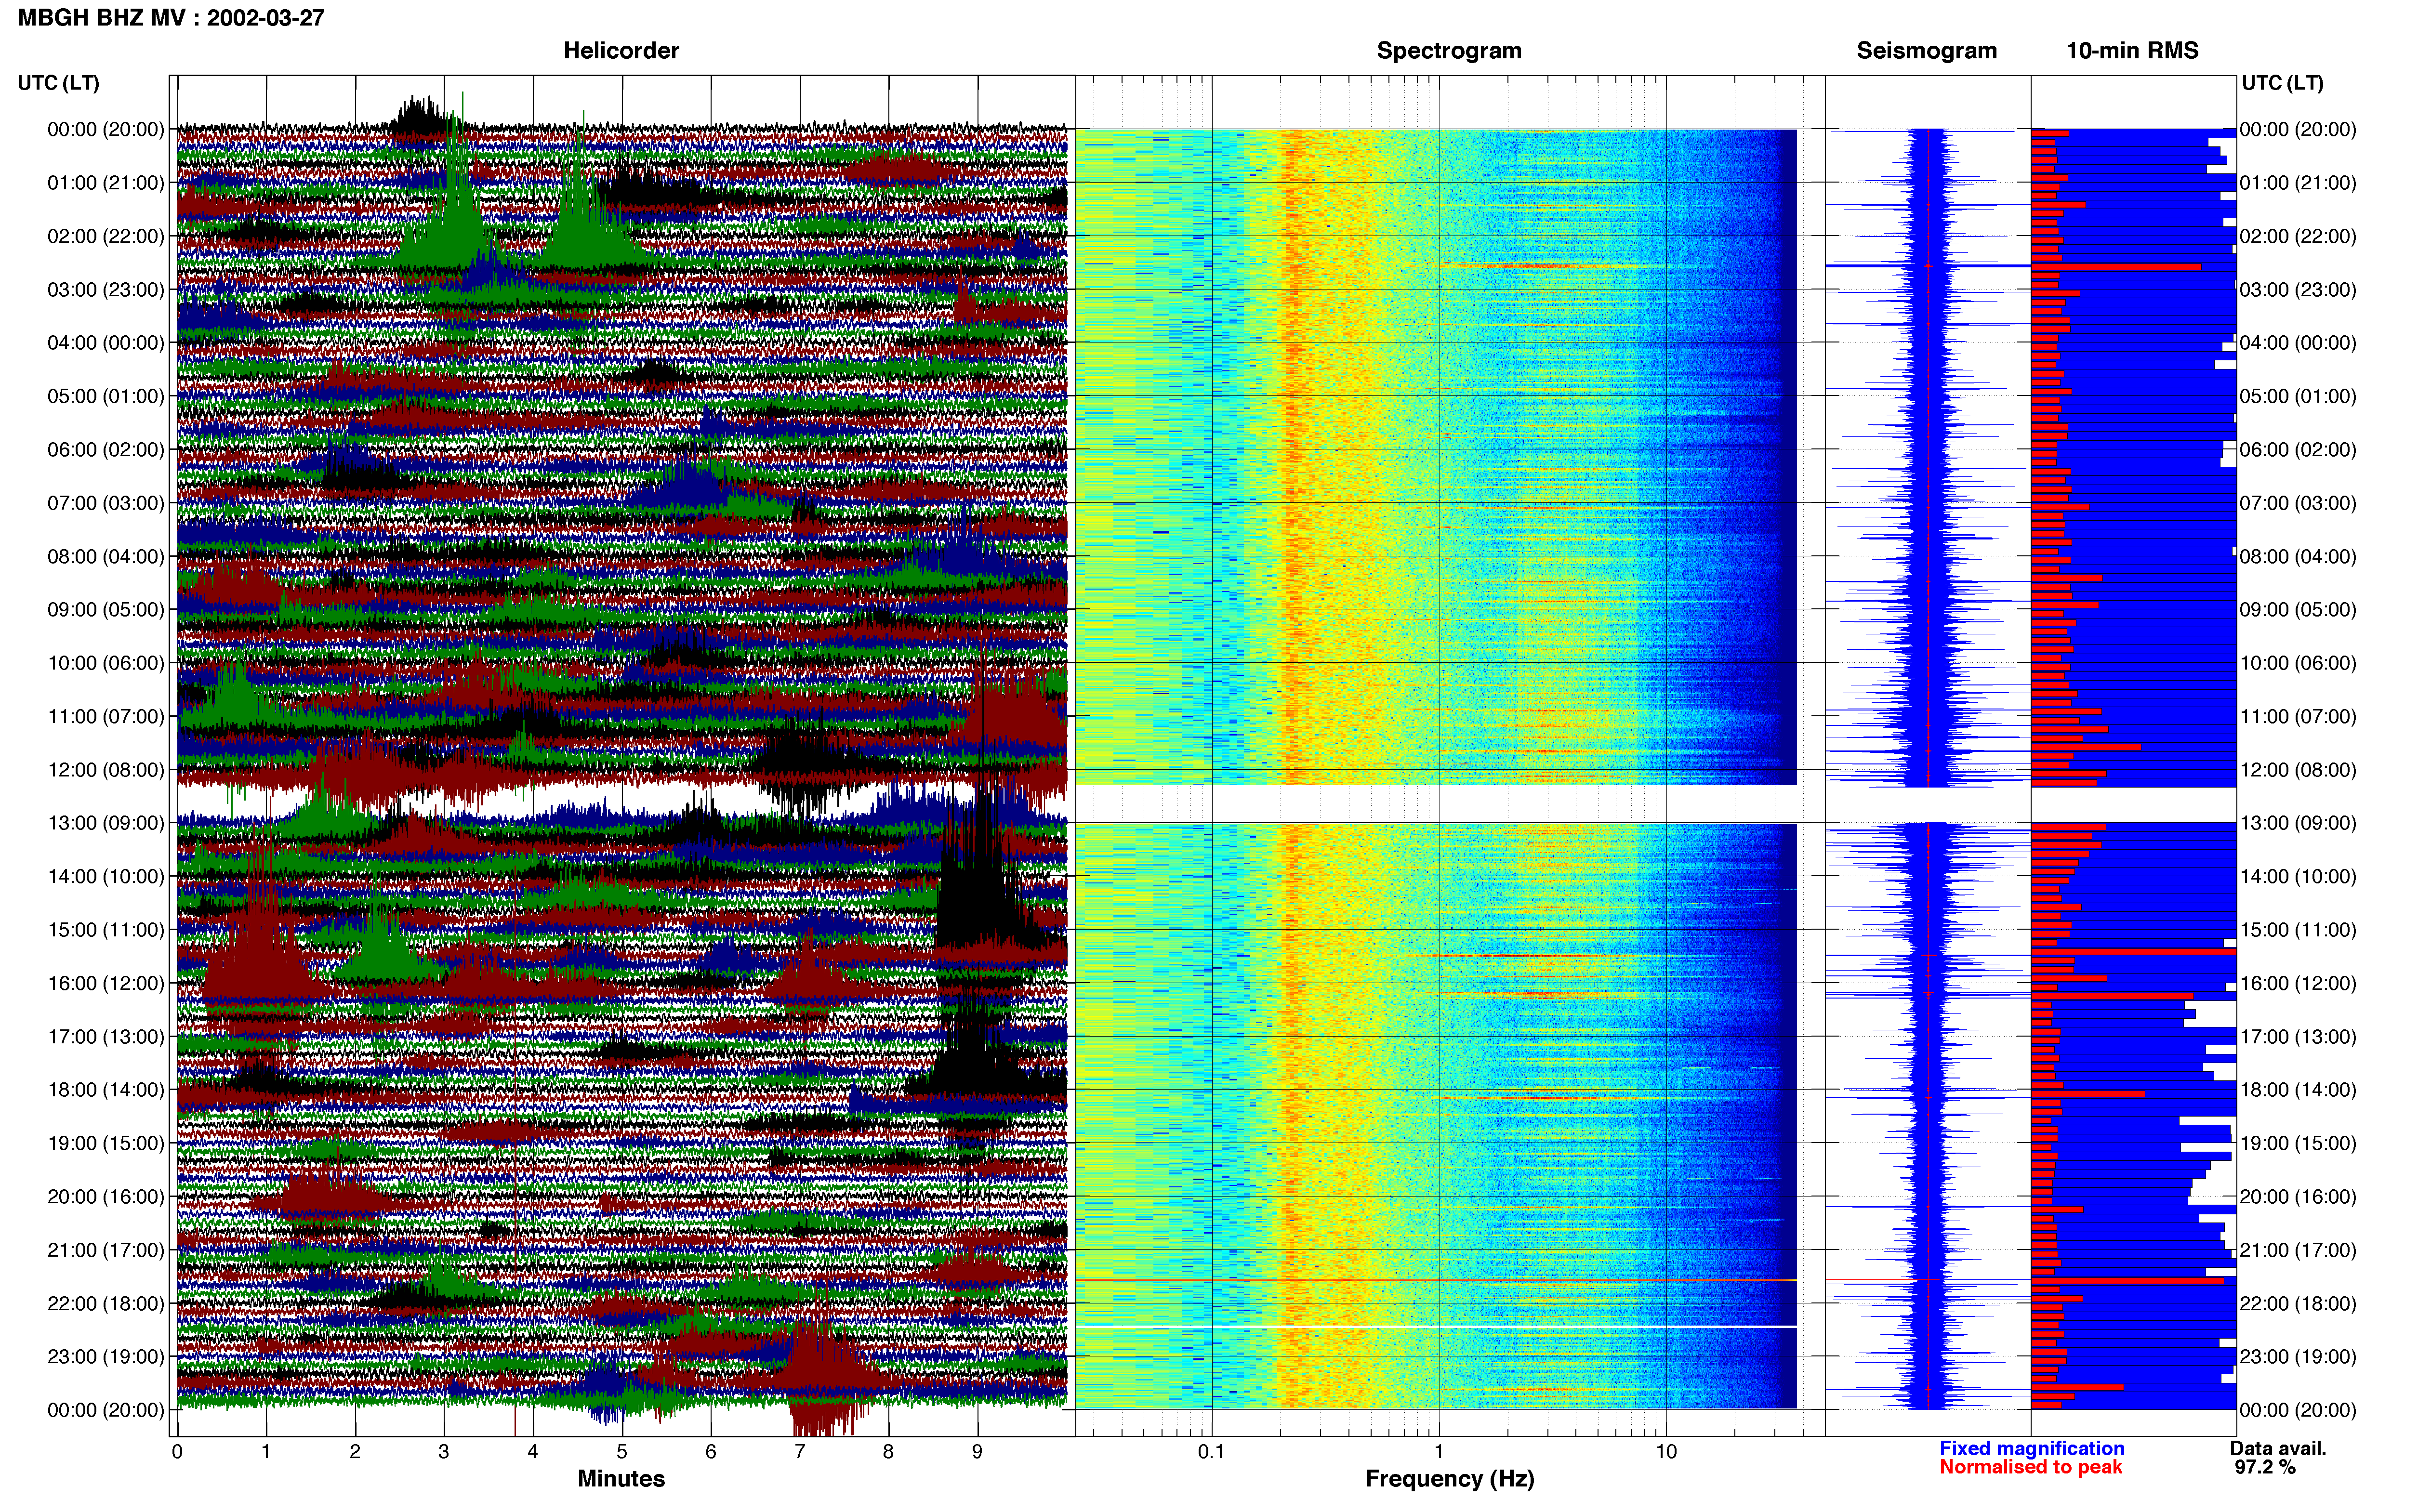2418x1512 pixels.
Task: Click the '10-min RMS' panel heading
Action: pos(2132,51)
